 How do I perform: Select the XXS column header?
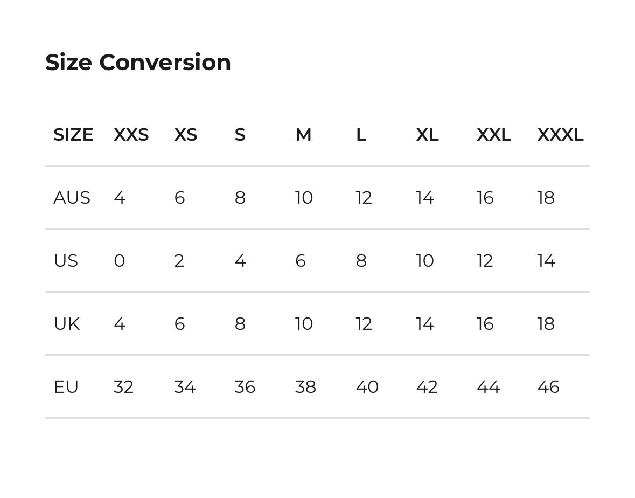131,135
